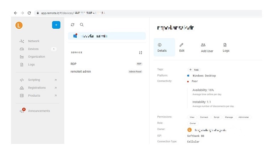The width and height of the screenshot is (273, 153).
Task: Click the Admin Panel chip
Action: pos(135,72)
